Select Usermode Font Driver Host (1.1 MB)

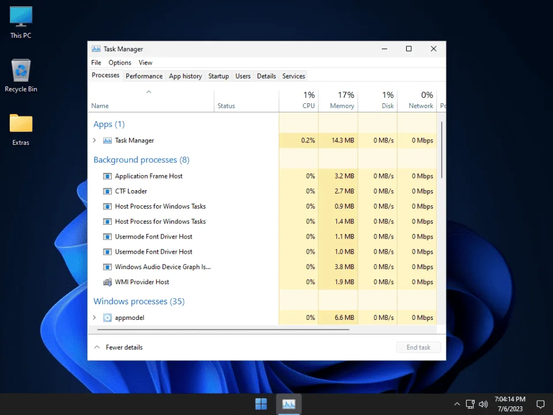click(x=263, y=237)
